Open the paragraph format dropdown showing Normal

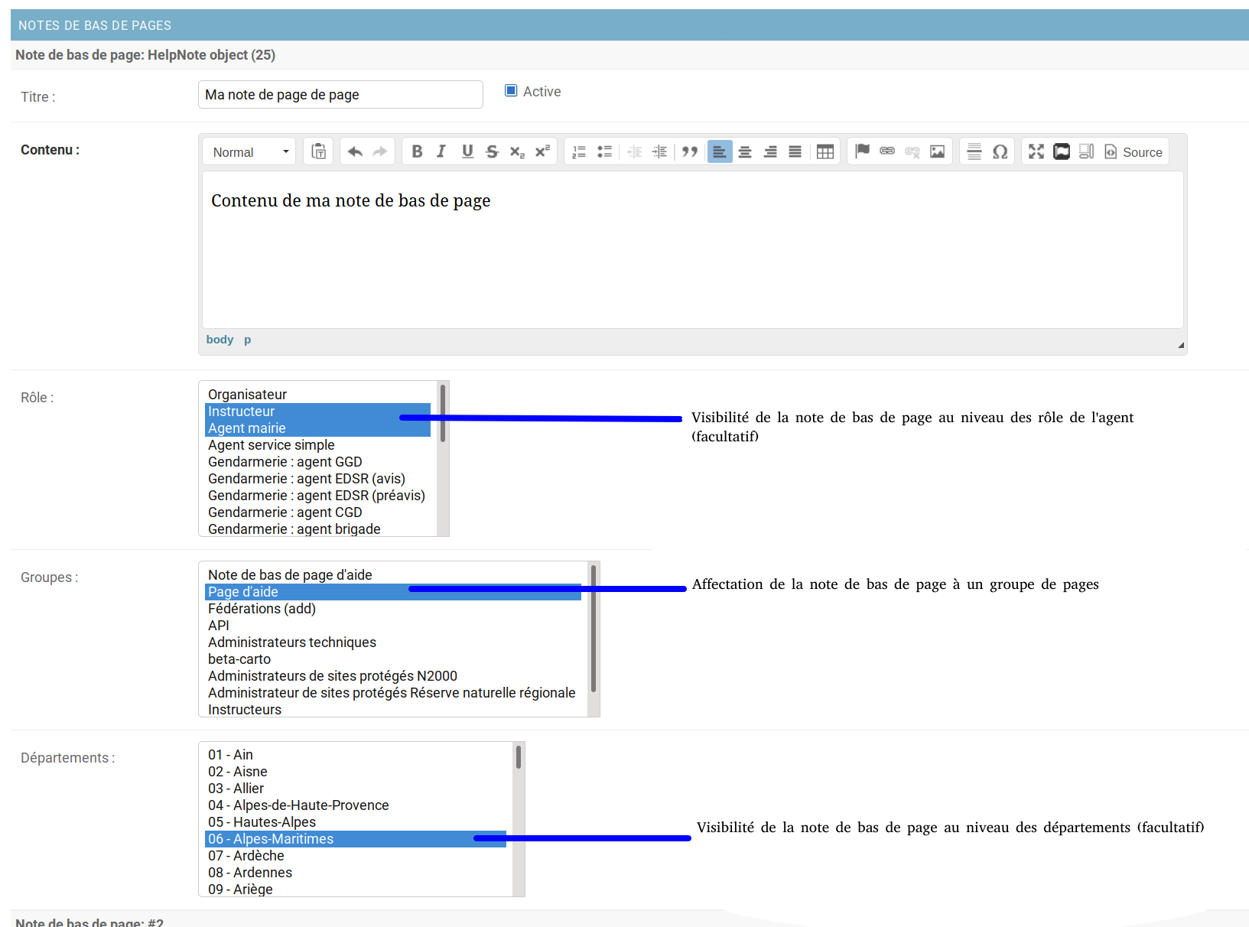249,151
